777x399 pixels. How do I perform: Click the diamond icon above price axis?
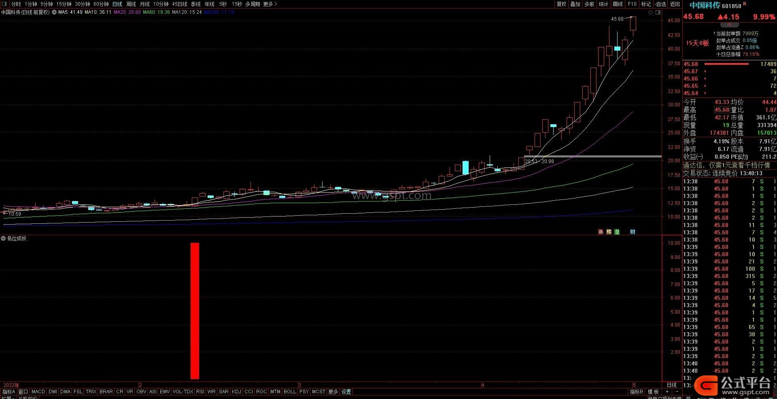(651, 13)
